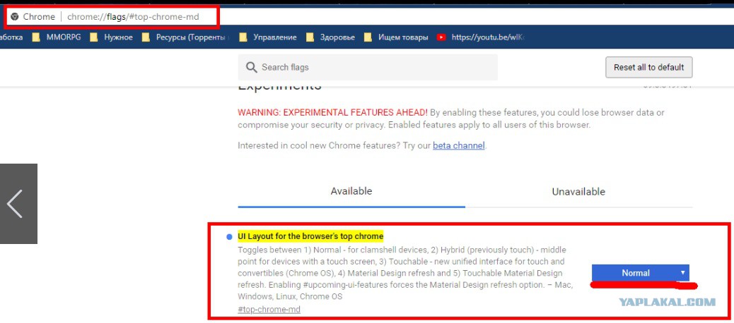Switch to the Unavailable tab

point(578,192)
